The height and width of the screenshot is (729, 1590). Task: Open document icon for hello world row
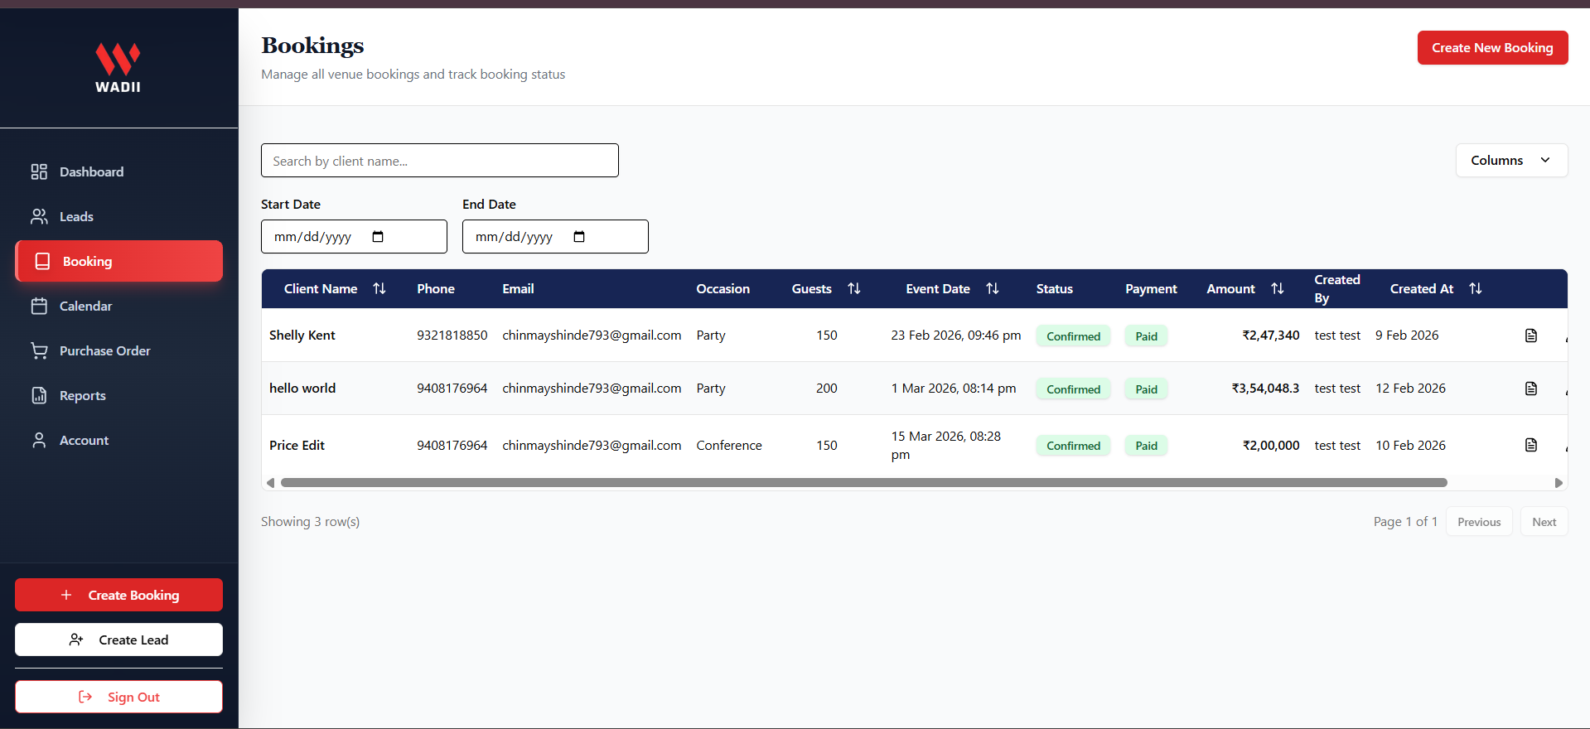pos(1531,389)
